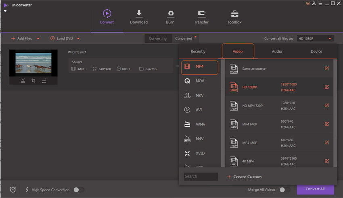Viewport: 343px width, 198px height.
Task: Toggle High Speed Conversion switch
Action: point(79,190)
